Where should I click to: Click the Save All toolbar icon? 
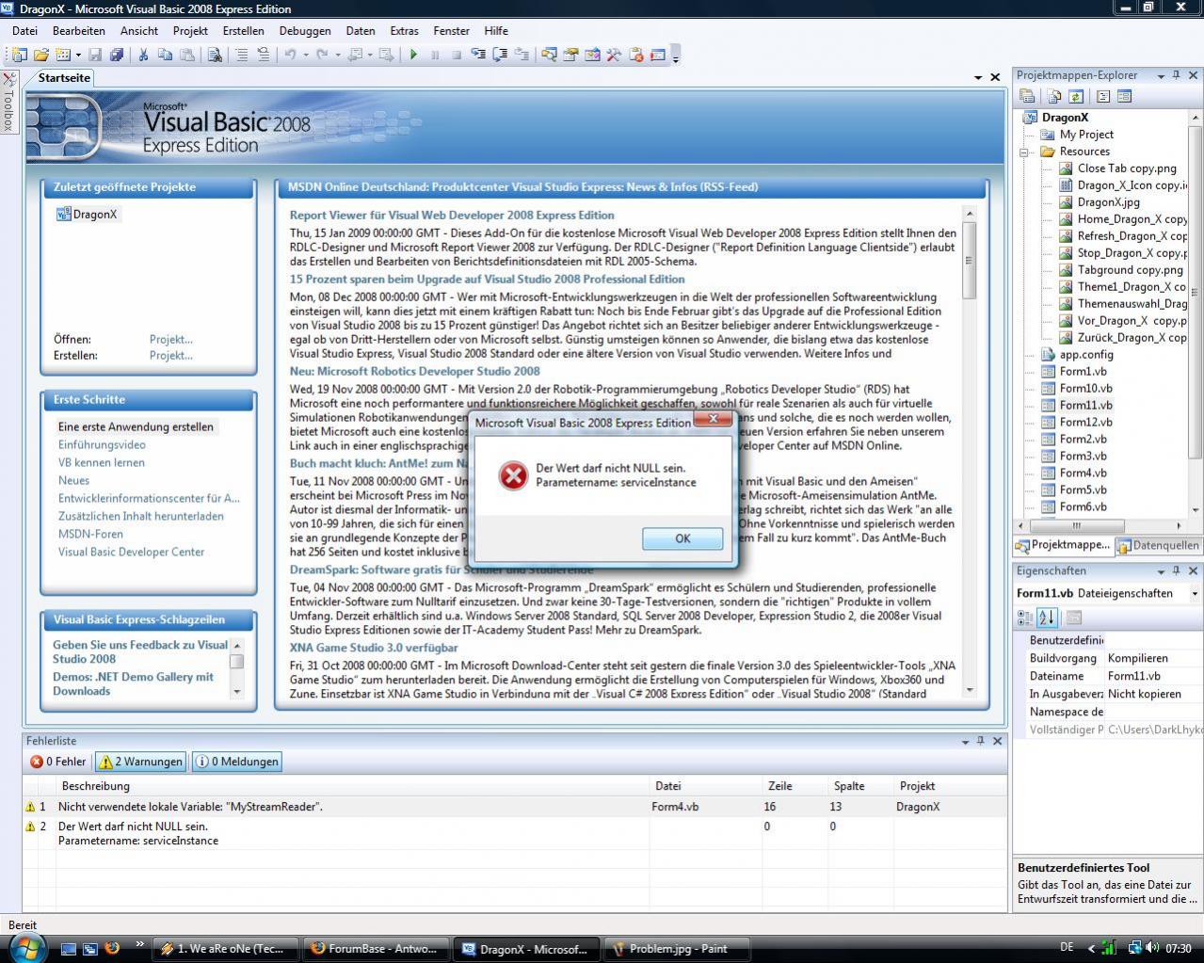click(116, 55)
